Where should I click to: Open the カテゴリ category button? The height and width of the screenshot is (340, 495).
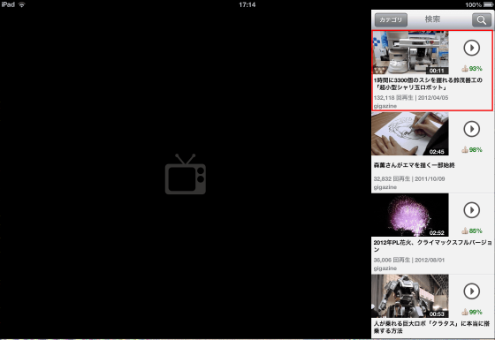[x=391, y=19]
